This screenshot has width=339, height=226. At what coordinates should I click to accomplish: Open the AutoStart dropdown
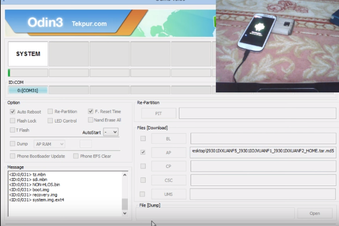tap(111, 132)
